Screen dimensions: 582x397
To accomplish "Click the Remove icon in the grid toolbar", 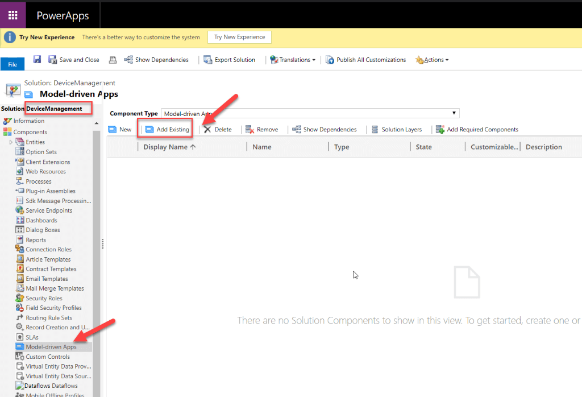I will [x=250, y=129].
